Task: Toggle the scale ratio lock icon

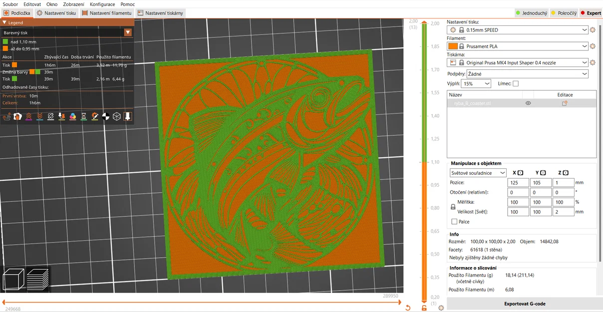Action: (453, 207)
